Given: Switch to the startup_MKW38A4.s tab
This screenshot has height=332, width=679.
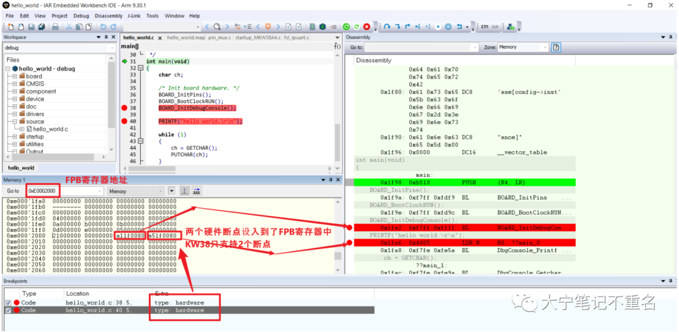Looking at the screenshot, I should click(x=258, y=38).
